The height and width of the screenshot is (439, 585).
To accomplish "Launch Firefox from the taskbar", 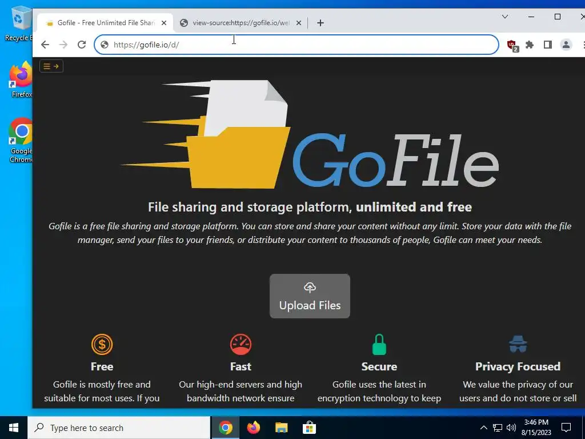I will pos(253,428).
